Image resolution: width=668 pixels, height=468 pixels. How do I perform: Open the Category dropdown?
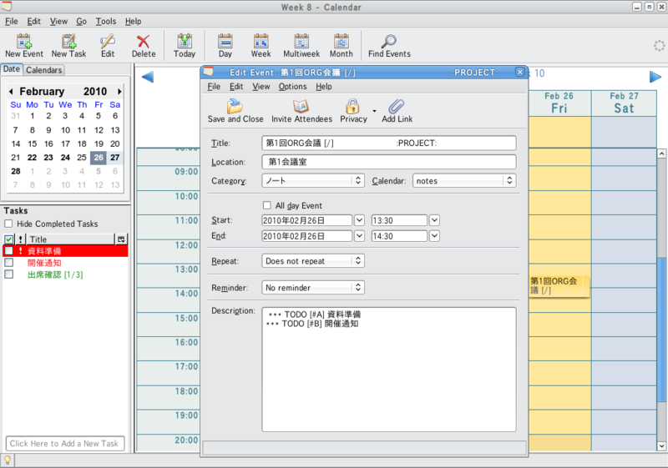(312, 181)
